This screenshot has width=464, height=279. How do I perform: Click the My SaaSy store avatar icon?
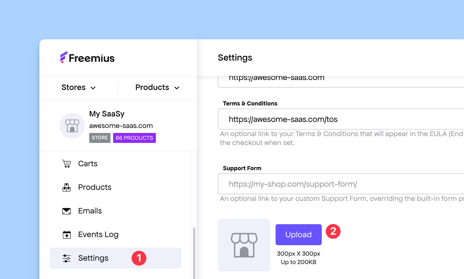coord(72,126)
